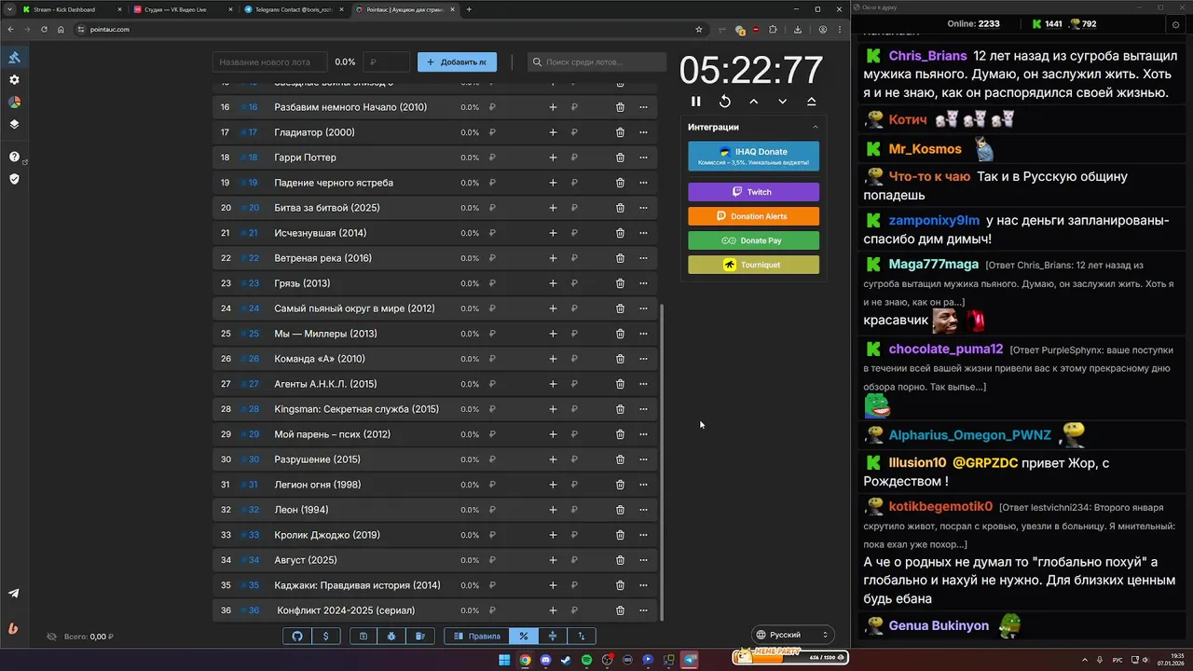
Task: Open Windows Start menu
Action: [504, 660]
